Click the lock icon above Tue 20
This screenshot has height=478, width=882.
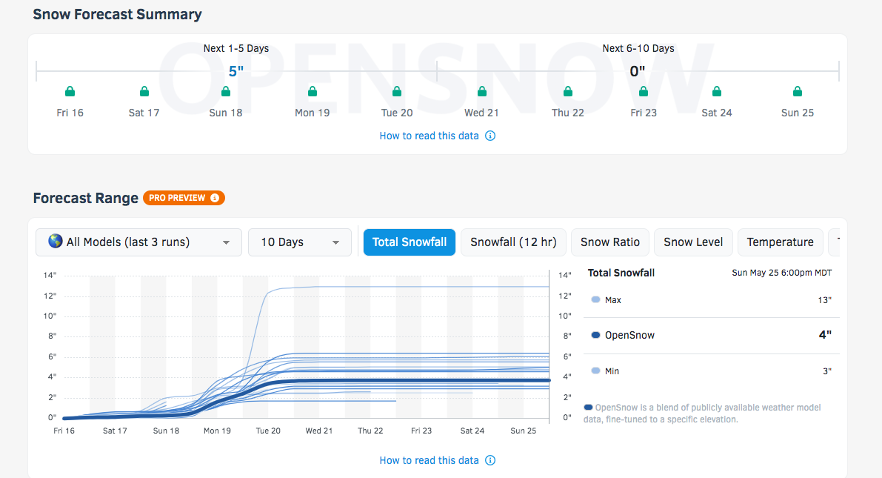pos(396,91)
